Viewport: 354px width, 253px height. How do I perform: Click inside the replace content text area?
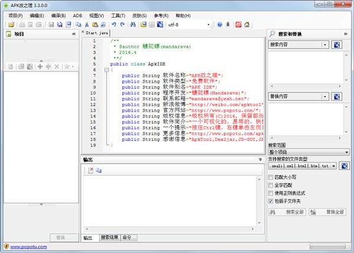(x=306, y=119)
